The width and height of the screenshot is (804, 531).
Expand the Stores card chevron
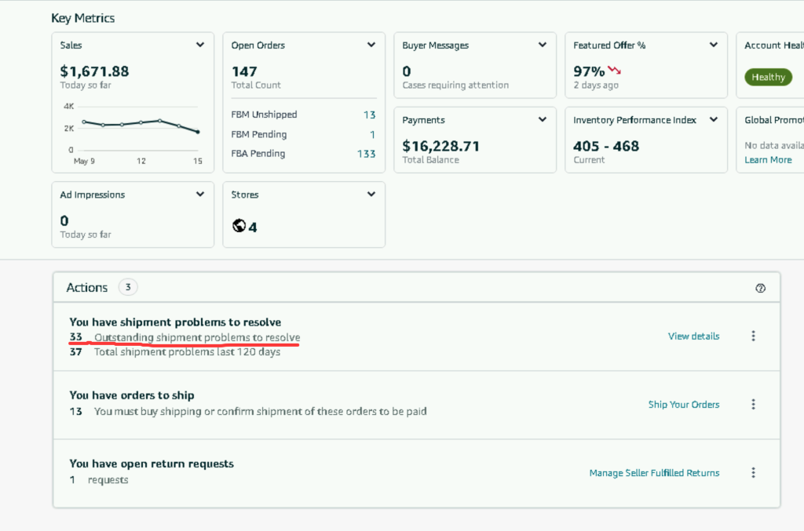coord(371,195)
